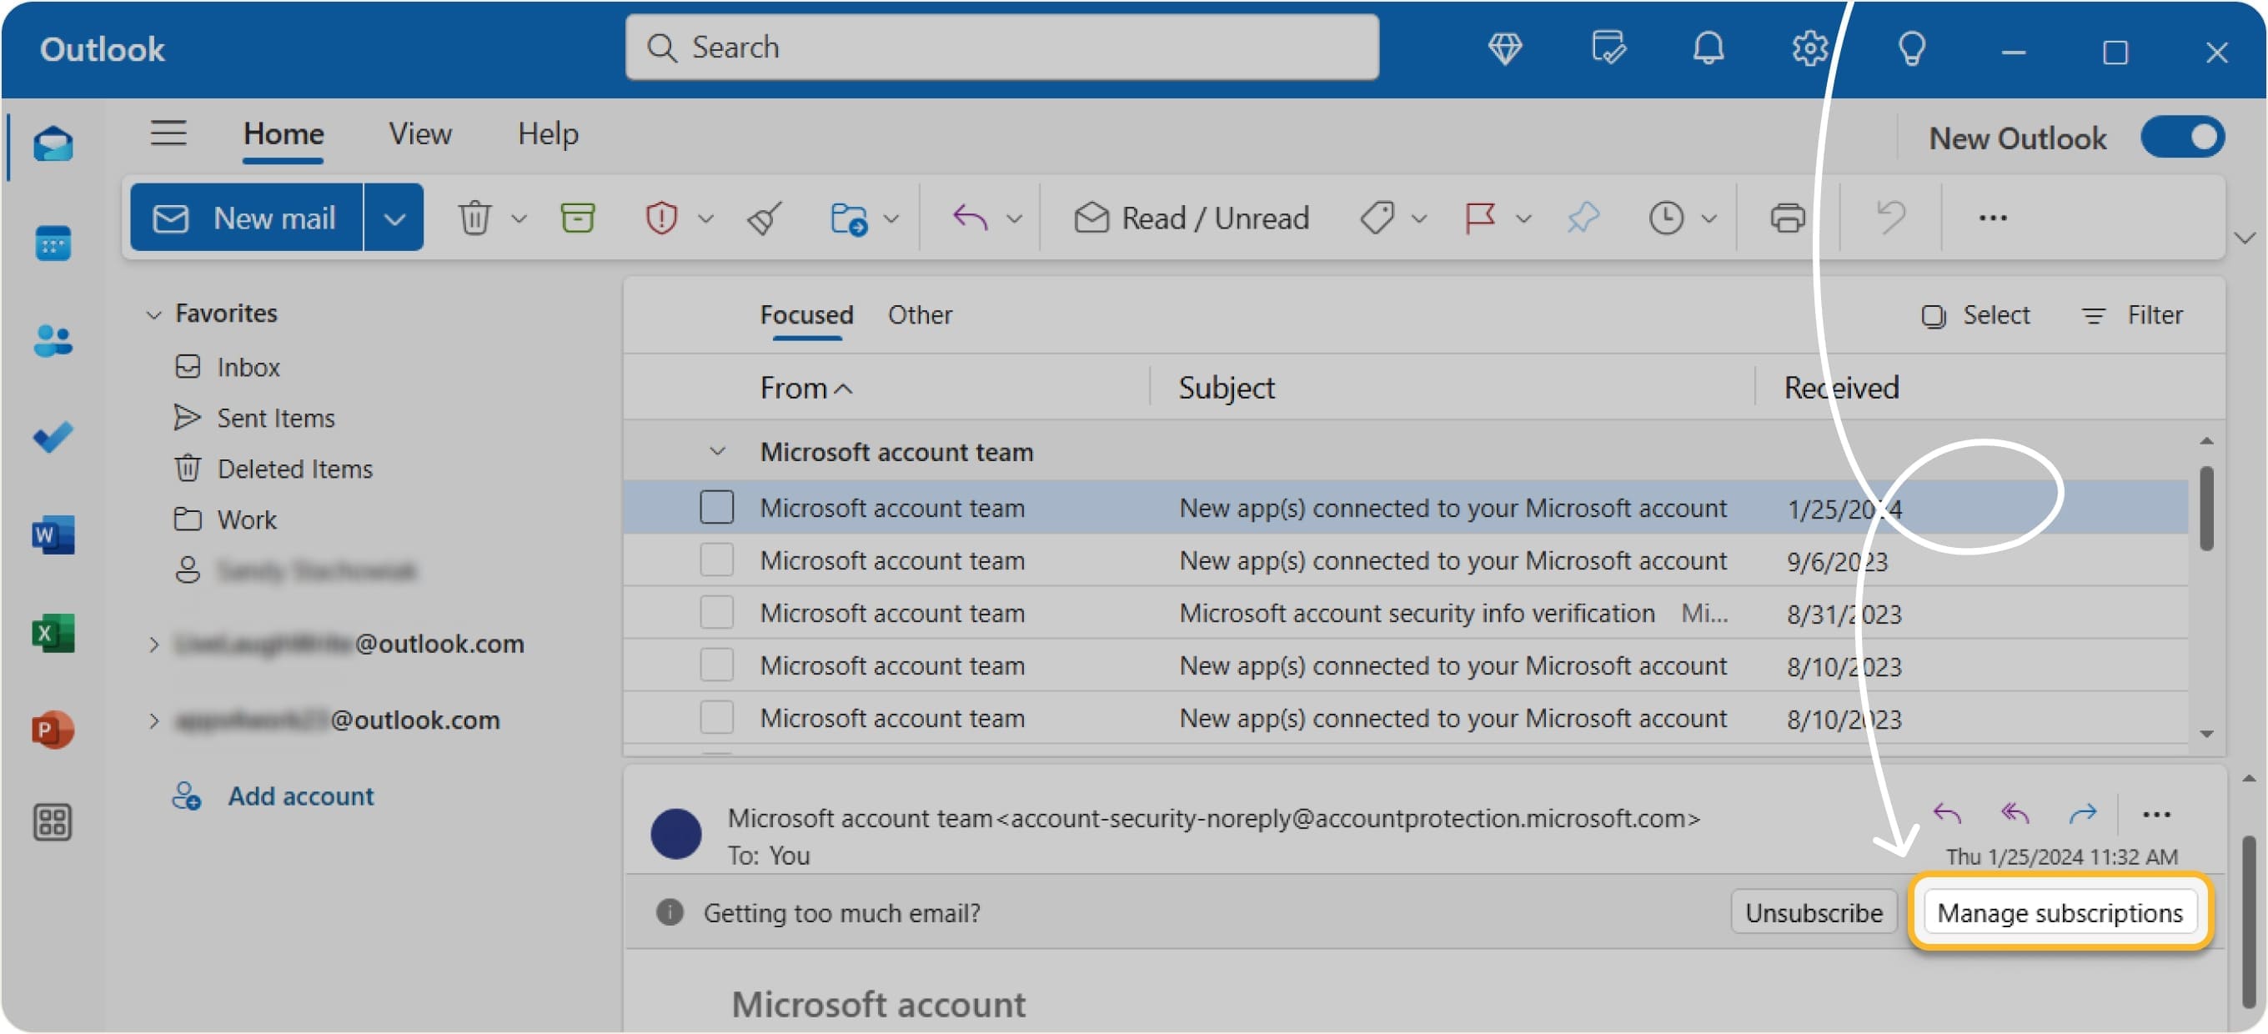Click inside the Search field
The height and width of the screenshot is (1034, 2268).
[1002, 47]
